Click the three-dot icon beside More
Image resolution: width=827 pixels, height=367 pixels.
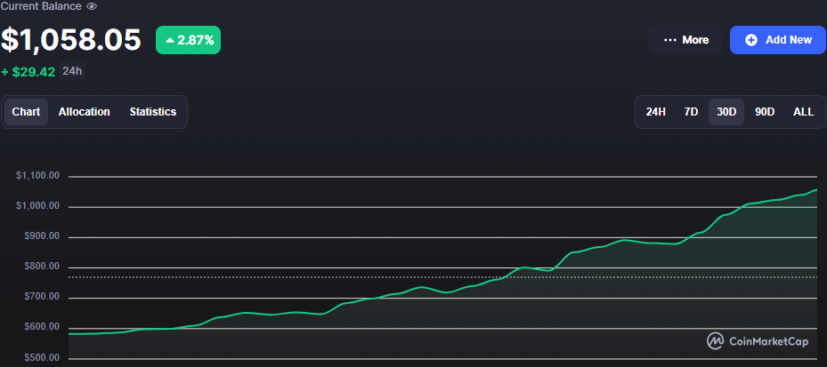pyautogui.click(x=670, y=40)
